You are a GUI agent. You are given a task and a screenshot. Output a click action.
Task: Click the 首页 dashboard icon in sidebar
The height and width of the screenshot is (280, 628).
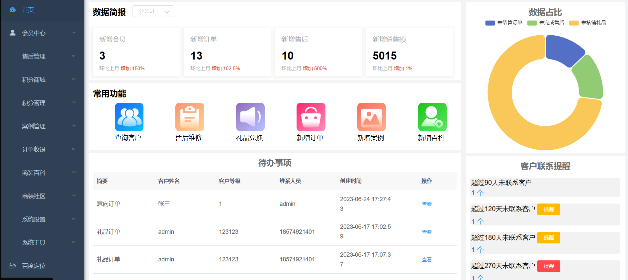tap(13, 10)
